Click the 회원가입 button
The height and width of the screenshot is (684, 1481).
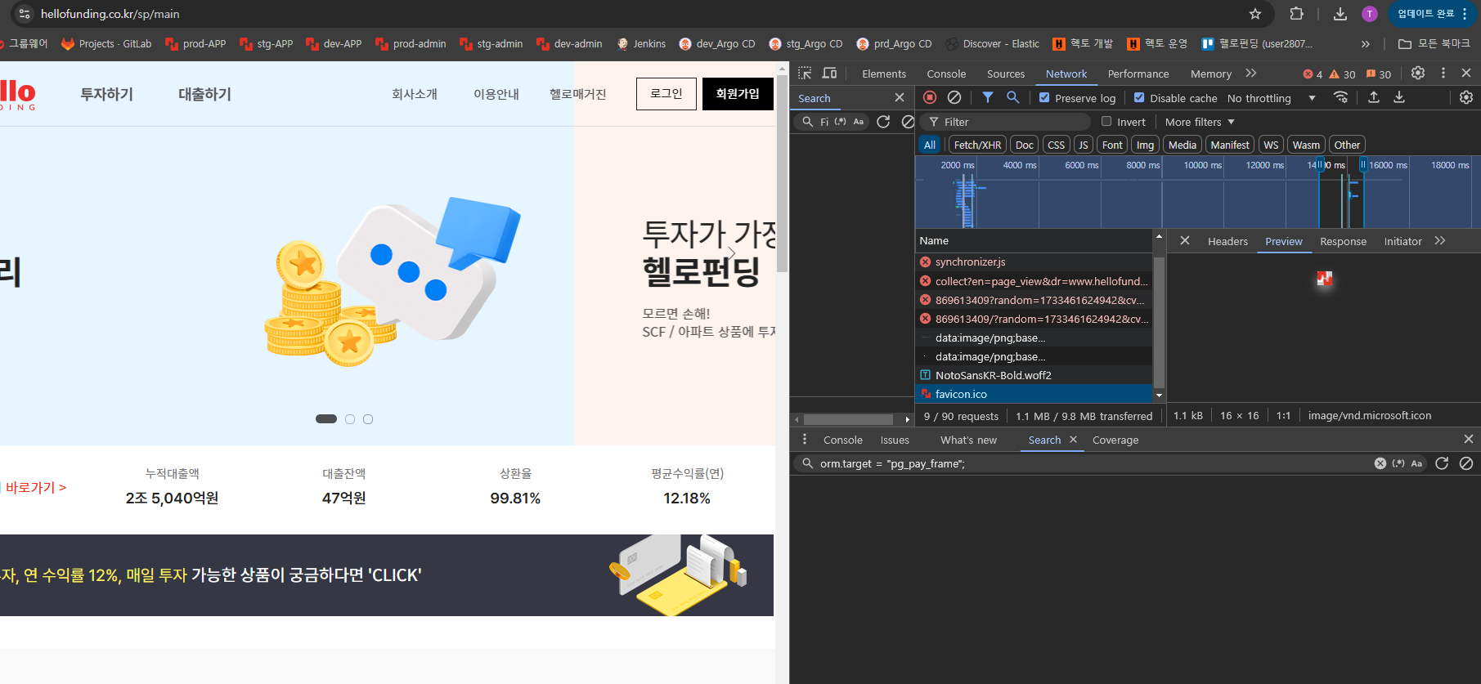pyautogui.click(x=738, y=94)
